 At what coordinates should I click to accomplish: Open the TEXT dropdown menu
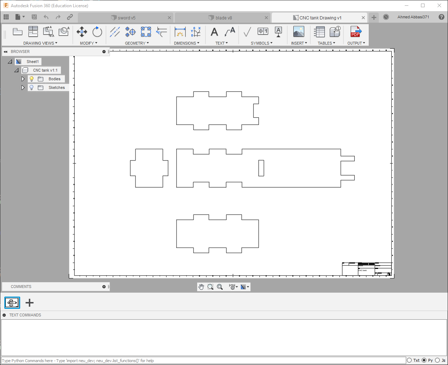coord(222,43)
